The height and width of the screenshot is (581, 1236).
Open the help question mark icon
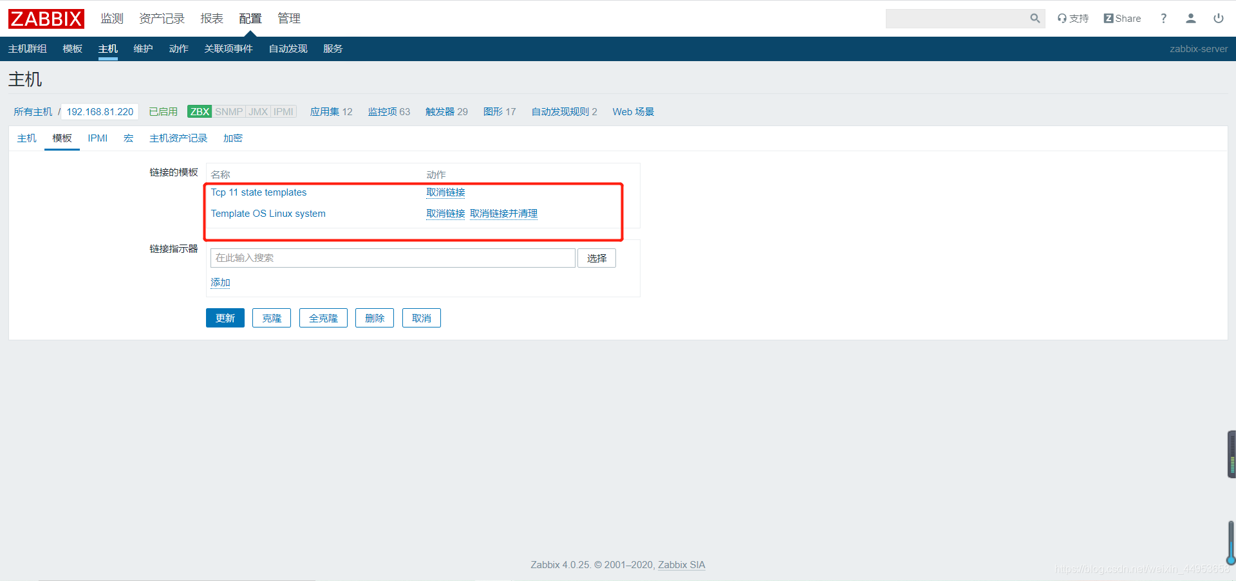pyautogui.click(x=1163, y=19)
